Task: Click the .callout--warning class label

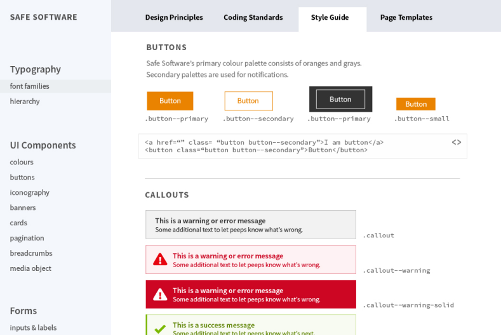Action: [x=396, y=270]
